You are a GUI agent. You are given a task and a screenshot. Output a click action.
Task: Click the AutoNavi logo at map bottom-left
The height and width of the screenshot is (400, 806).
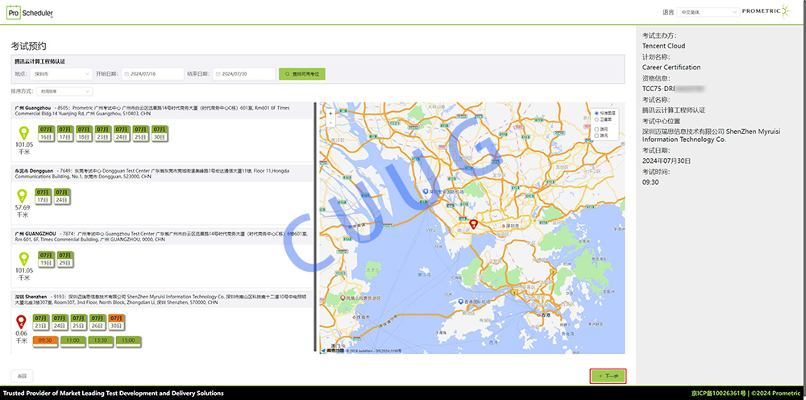pos(333,351)
